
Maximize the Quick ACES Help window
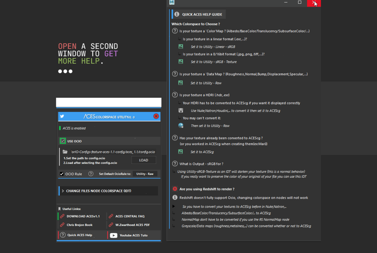tap(300, 2)
